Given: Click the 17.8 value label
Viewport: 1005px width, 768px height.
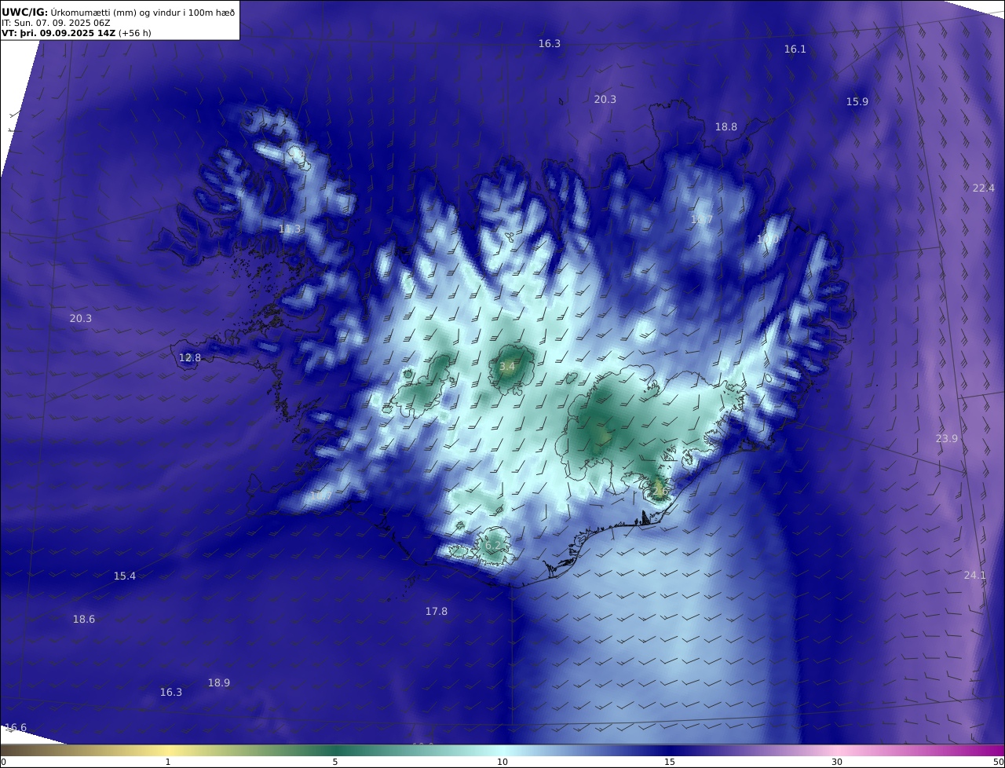Looking at the screenshot, I should click(437, 611).
